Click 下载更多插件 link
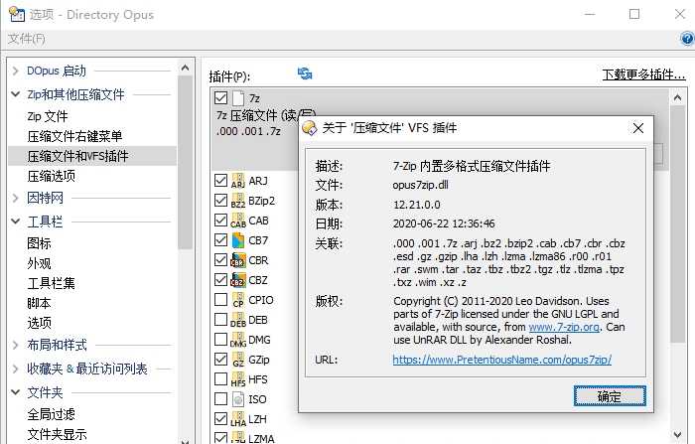 click(644, 75)
